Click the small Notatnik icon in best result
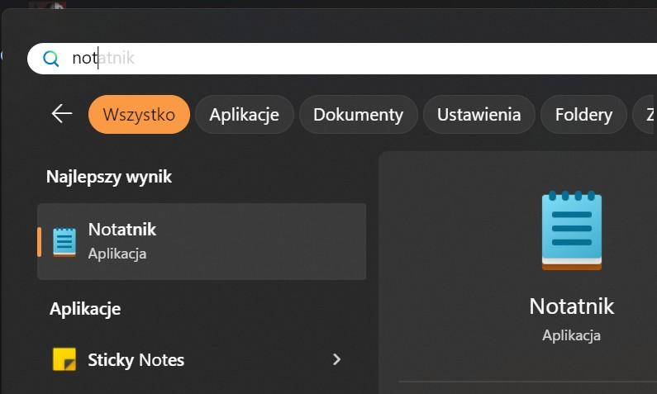 point(64,241)
